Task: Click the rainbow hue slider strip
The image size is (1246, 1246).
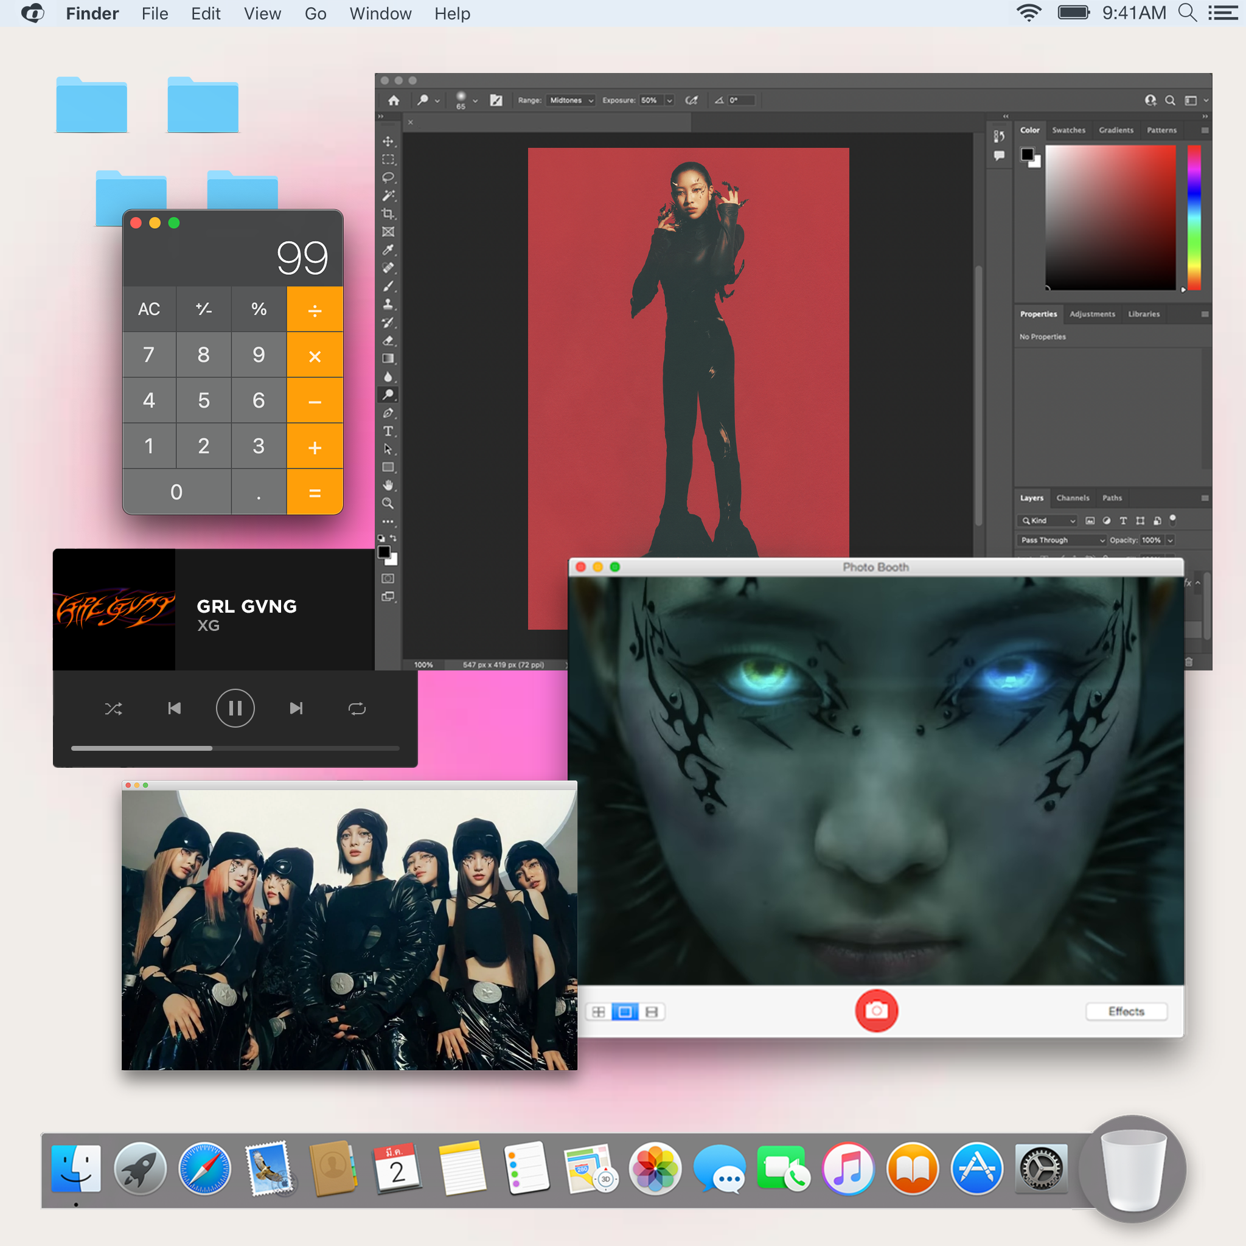Action: [1194, 217]
